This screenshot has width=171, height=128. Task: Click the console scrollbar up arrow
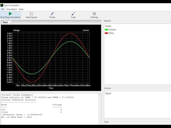(99, 95)
